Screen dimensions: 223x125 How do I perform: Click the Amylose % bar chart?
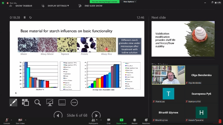pyautogui.click(x=39, y=75)
